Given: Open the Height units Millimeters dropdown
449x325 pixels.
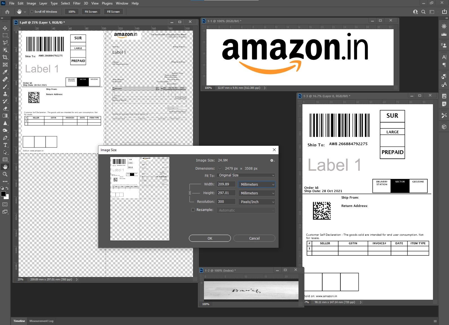Looking at the screenshot, I should point(257,193).
